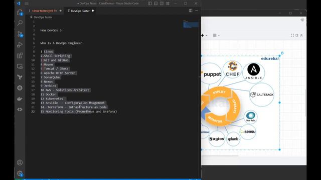Click the rotation handle of selected image
321x180 pixels.
[x=282, y=53]
